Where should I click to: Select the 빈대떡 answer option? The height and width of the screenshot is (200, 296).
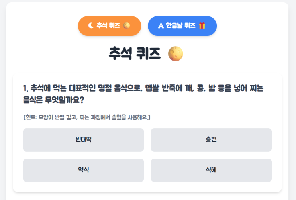(x=84, y=140)
